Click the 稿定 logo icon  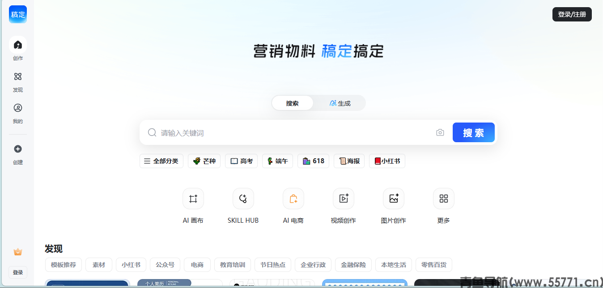point(18,14)
